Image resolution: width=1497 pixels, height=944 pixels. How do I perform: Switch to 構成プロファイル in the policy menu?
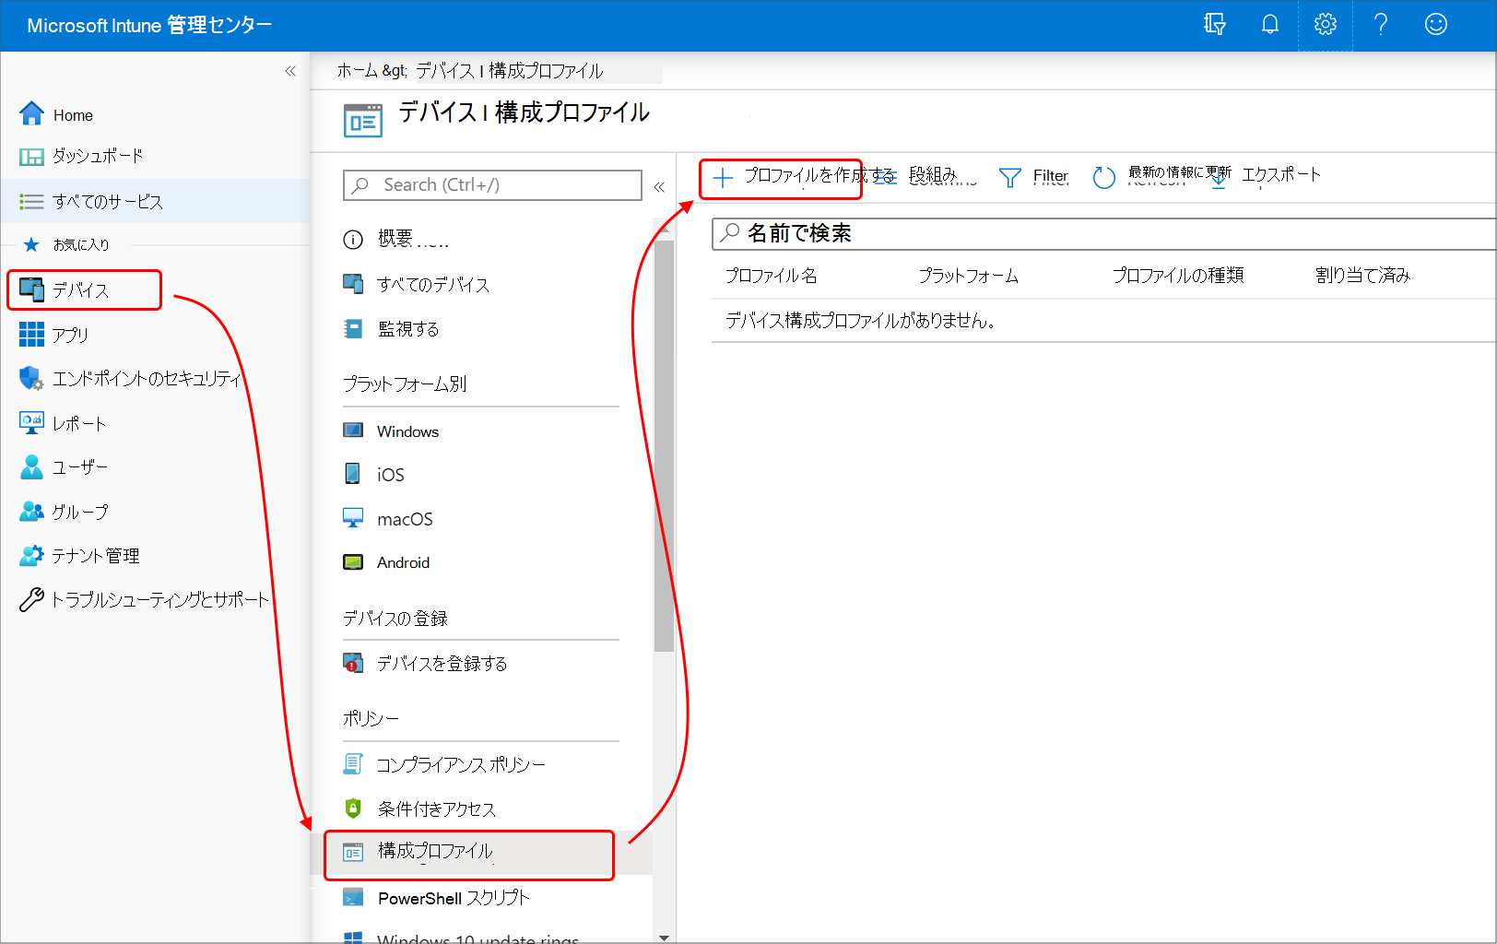coord(435,853)
